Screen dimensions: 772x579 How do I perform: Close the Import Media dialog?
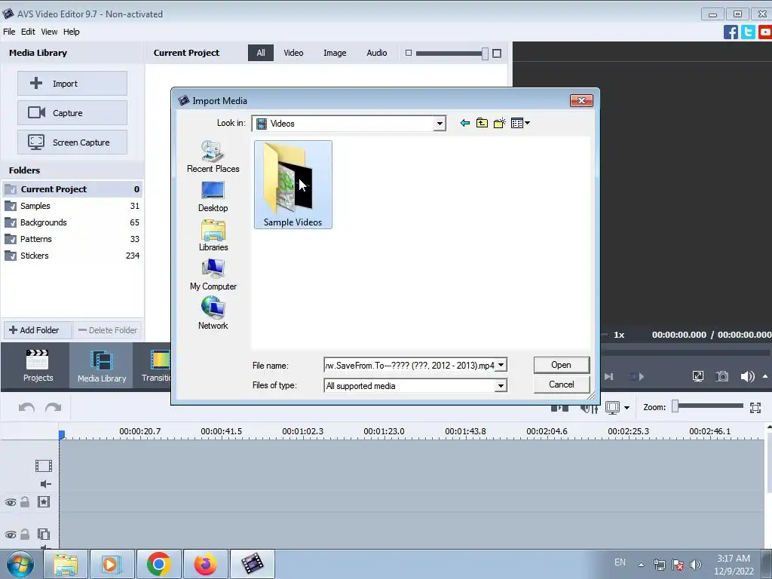[x=581, y=100]
